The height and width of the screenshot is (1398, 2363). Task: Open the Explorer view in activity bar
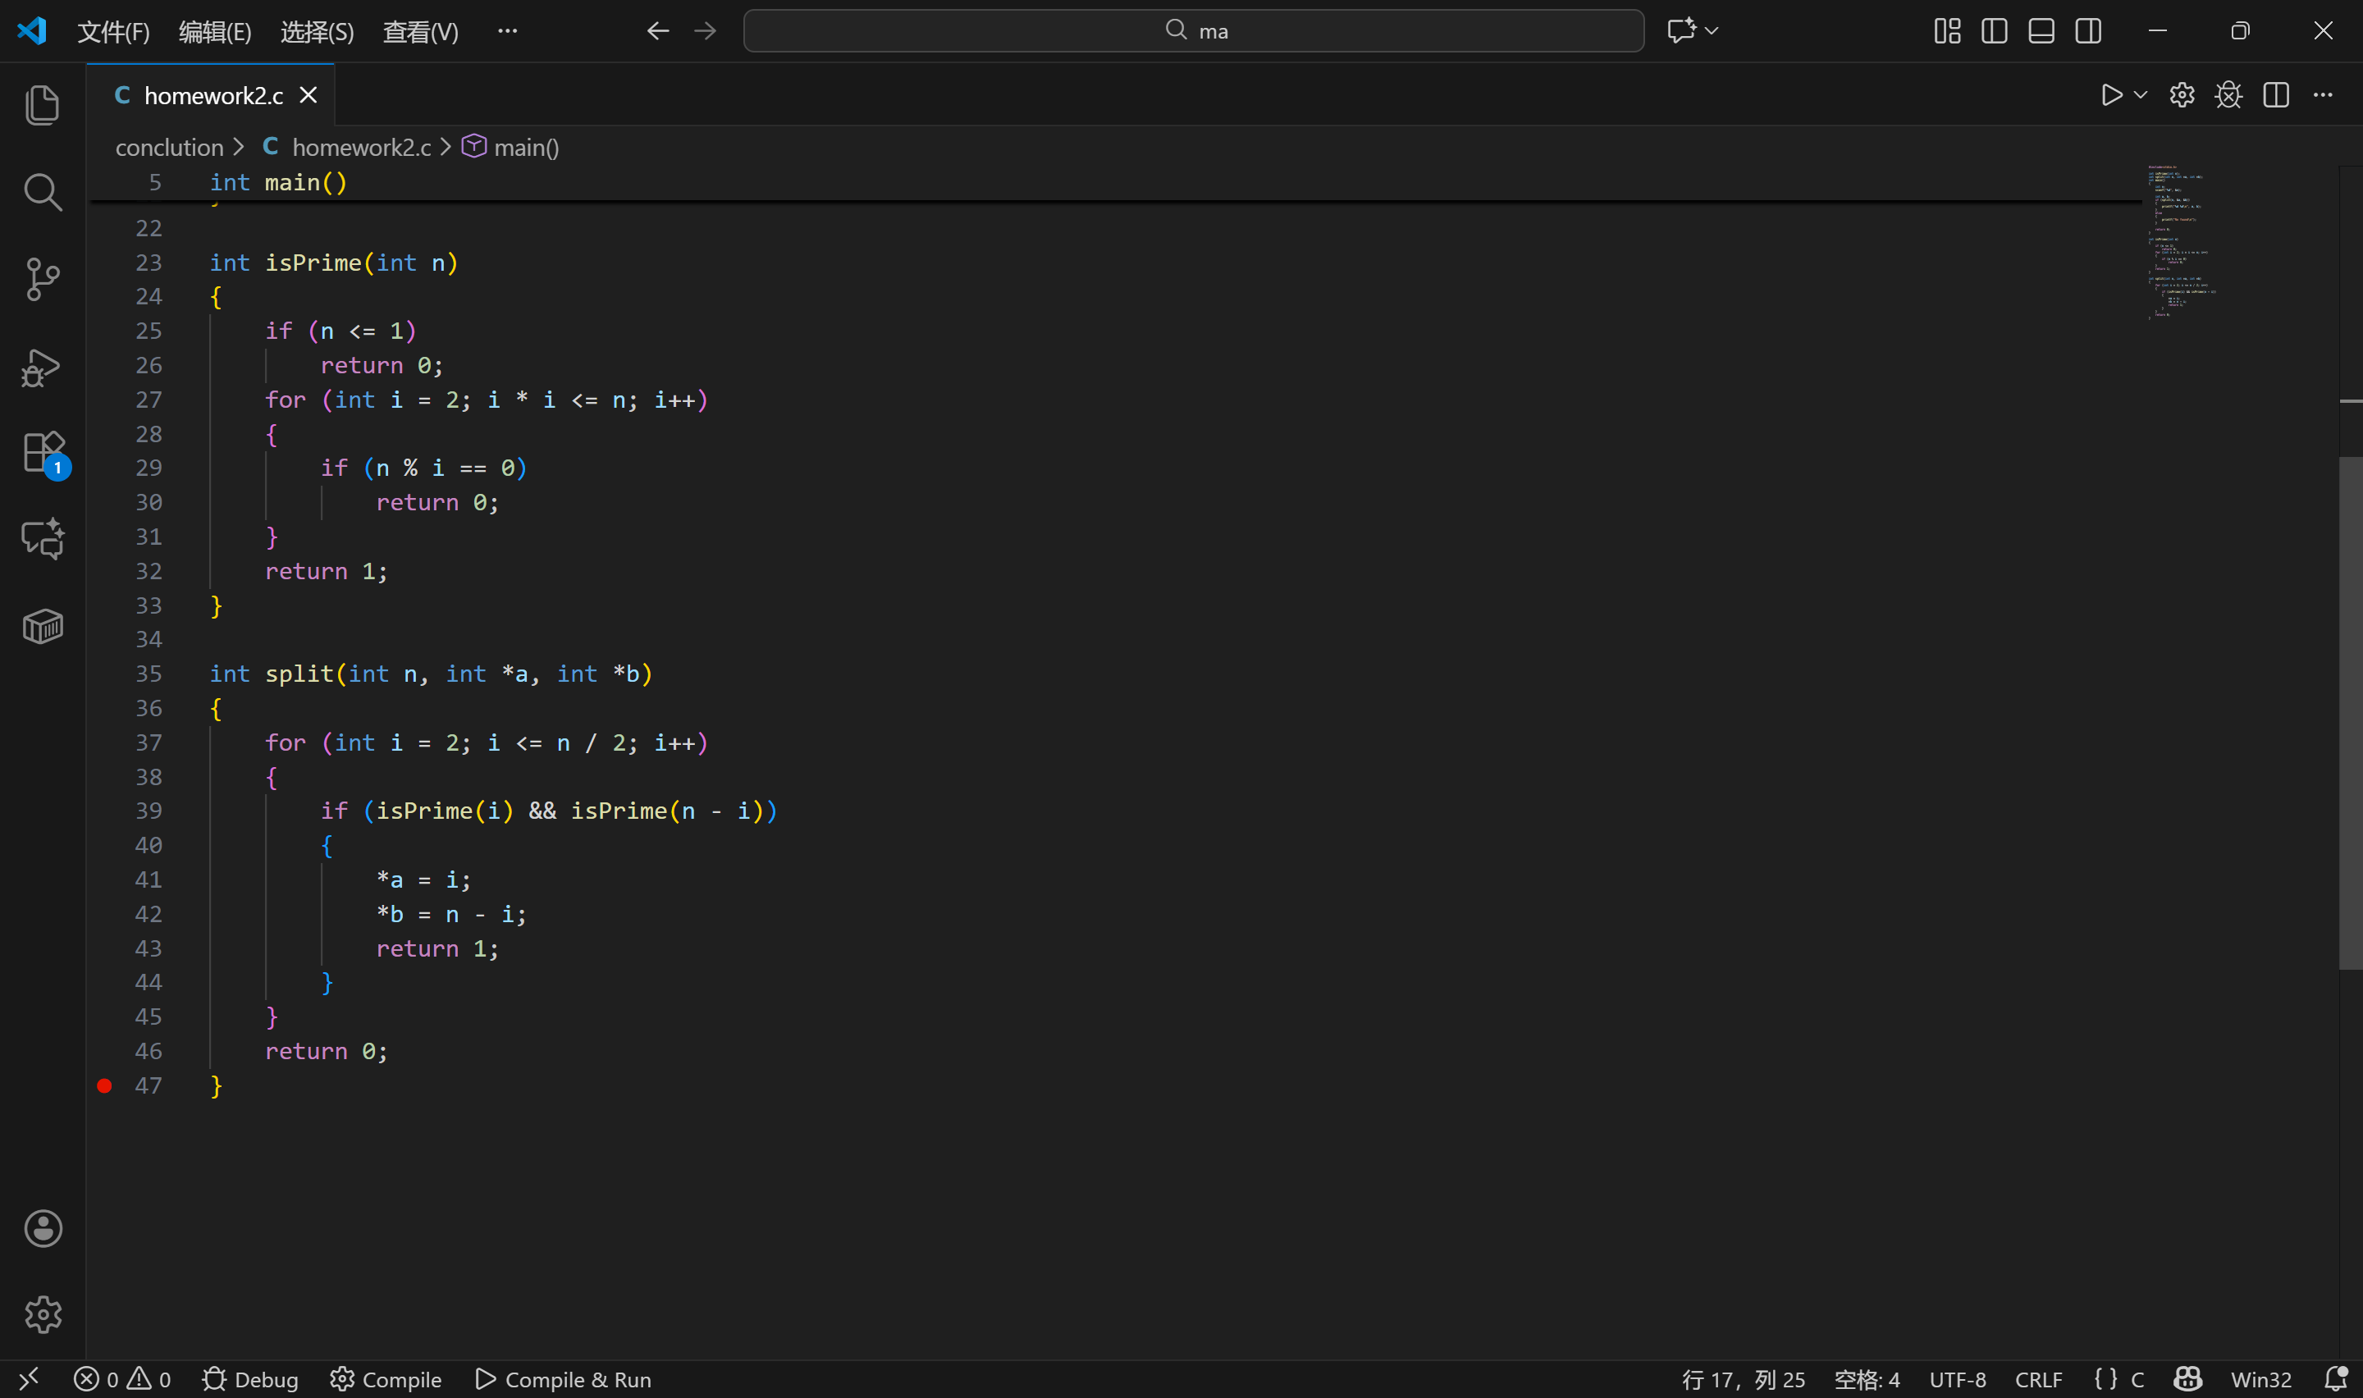click(x=43, y=104)
